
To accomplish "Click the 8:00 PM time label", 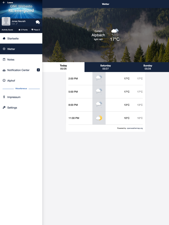I will 73,105.
